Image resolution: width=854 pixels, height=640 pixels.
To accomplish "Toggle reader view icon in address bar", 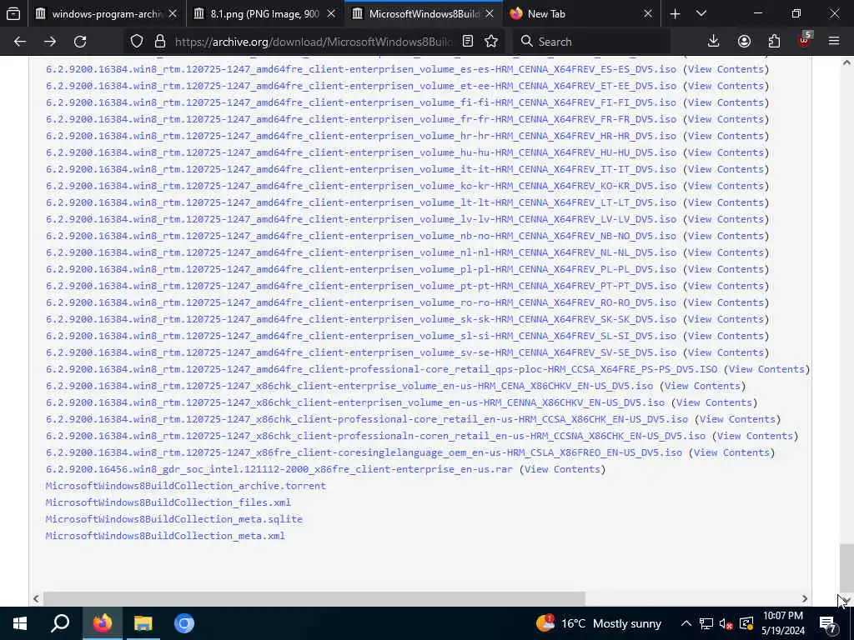I will click(x=467, y=42).
